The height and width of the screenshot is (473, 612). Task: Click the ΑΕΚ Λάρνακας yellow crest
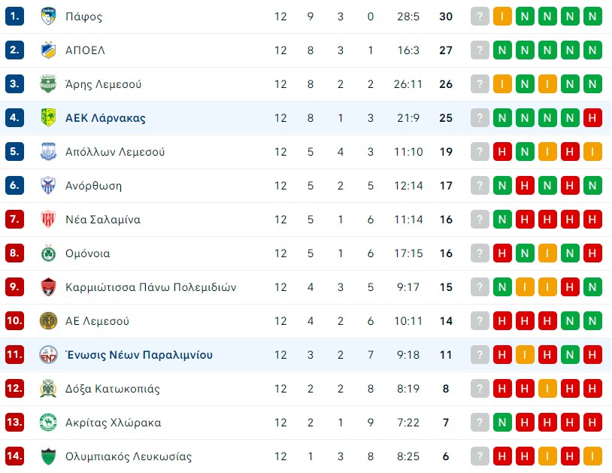[48, 118]
